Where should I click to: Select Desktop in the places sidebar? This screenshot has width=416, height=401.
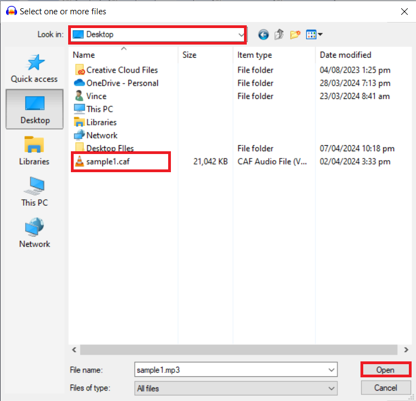(35, 109)
